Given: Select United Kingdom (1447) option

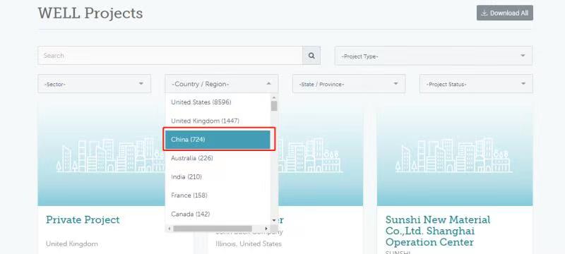Looking at the screenshot, I should (x=218, y=121).
